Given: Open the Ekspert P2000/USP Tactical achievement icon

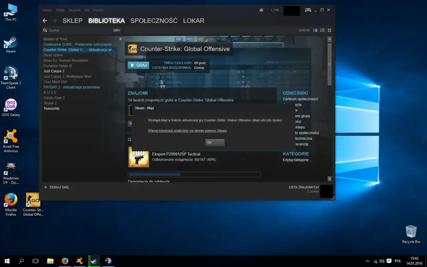Looking at the screenshot, I should [x=139, y=157].
